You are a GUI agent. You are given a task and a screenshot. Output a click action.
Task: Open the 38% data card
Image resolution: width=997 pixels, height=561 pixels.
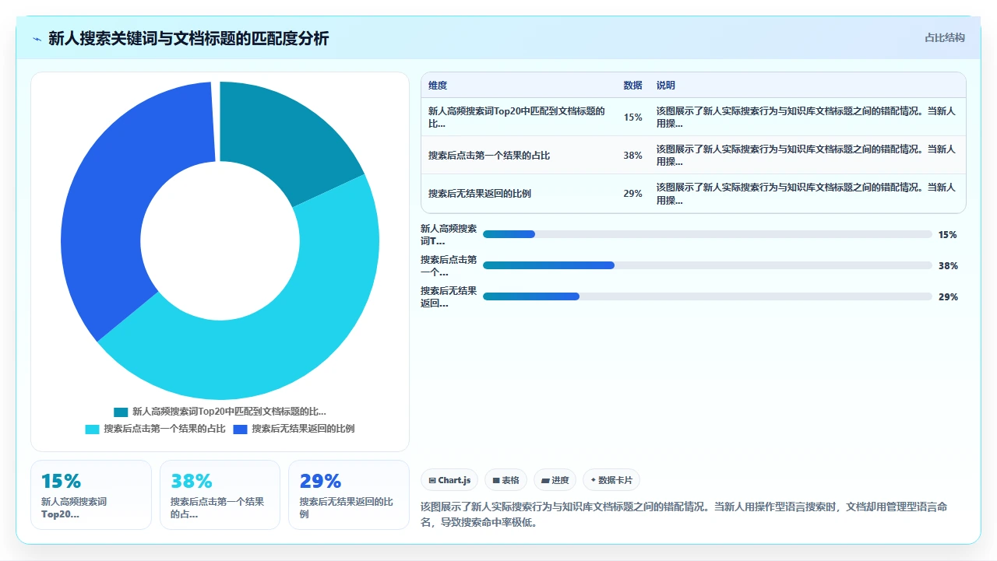220,495
